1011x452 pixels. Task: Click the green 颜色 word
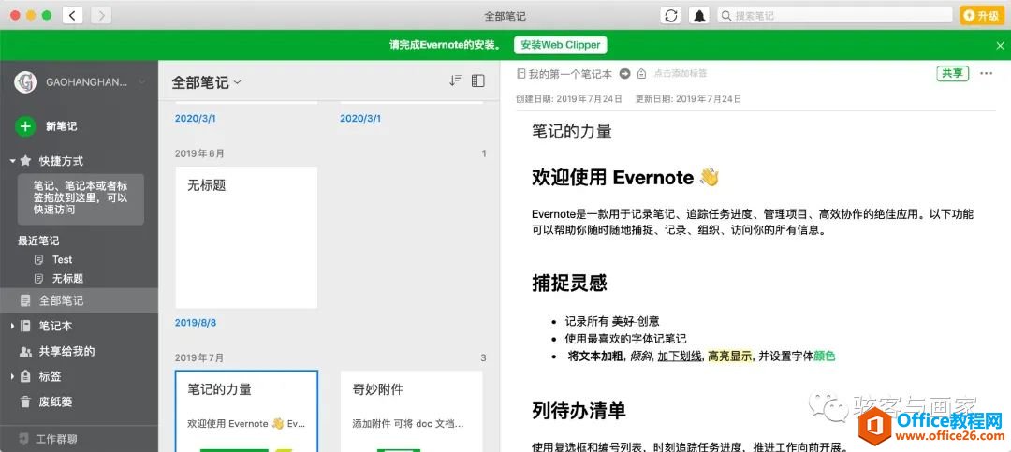[x=824, y=356]
